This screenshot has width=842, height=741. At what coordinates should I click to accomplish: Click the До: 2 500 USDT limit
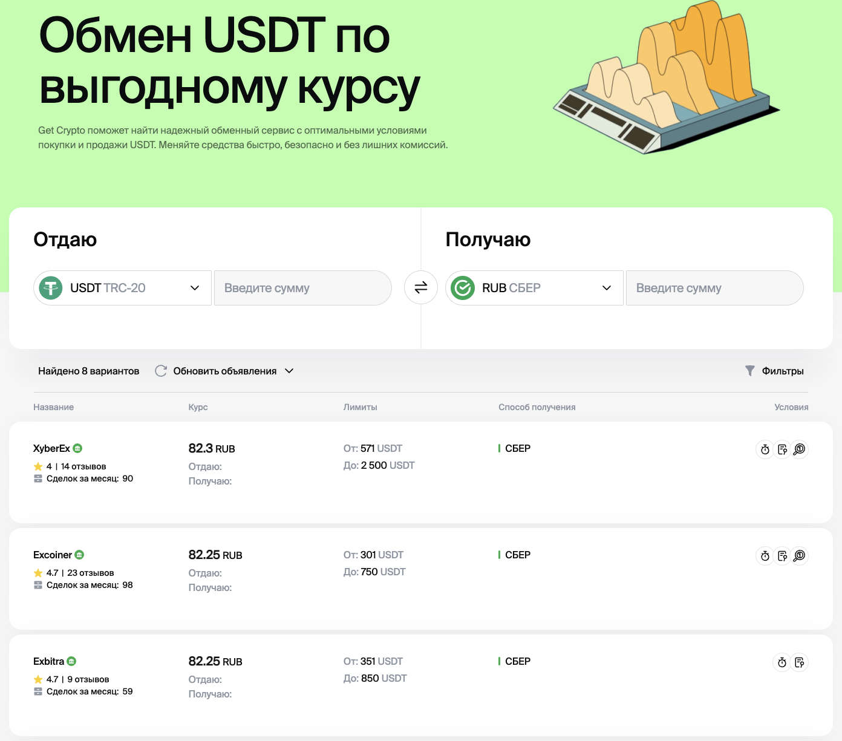(379, 465)
